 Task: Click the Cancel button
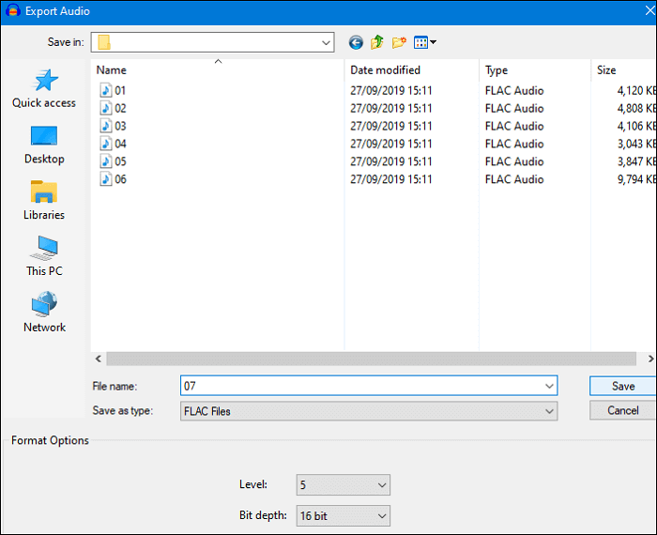(622, 410)
